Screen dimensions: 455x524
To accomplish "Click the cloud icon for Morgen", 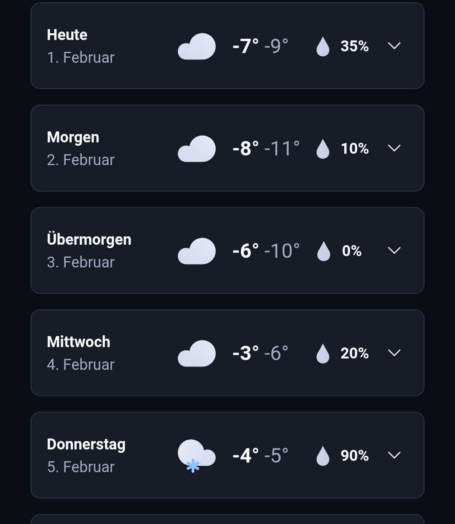I will [197, 149].
